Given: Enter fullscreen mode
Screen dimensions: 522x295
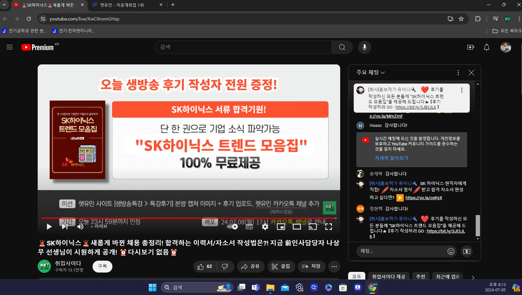Looking at the screenshot, I should click(x=329, y=227).
